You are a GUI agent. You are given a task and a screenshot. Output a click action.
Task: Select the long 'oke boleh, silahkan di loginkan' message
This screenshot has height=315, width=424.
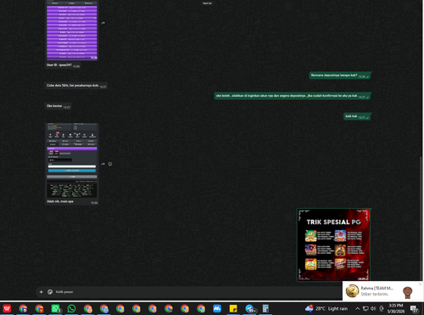(293, 96)
